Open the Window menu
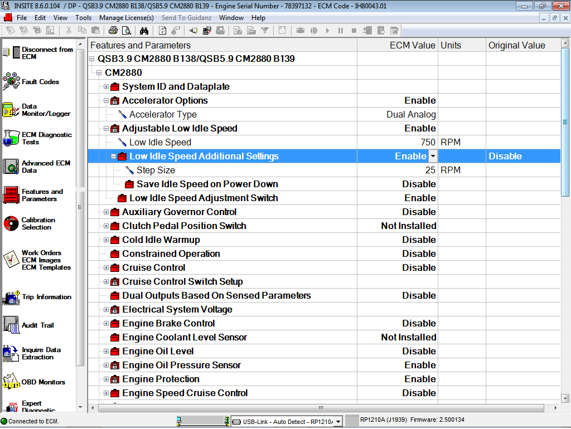Viewport: 571px width, 429px height. [231, 18]
